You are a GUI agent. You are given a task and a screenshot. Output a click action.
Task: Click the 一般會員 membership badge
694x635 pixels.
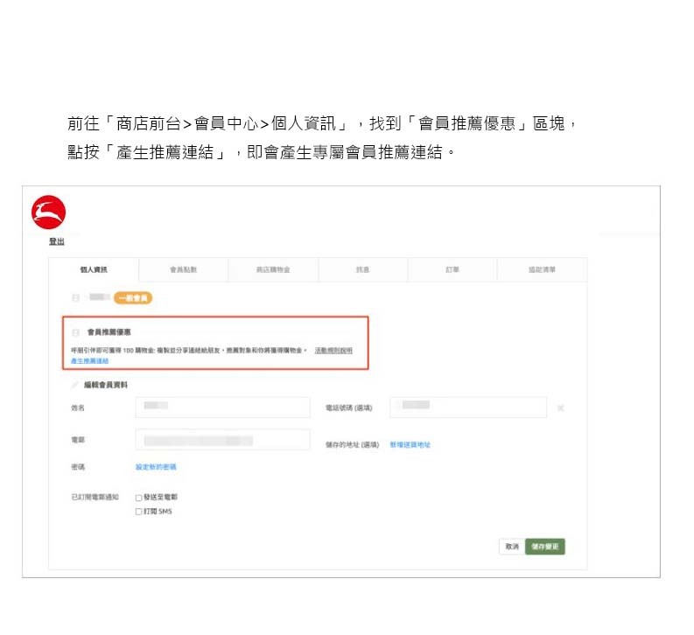134,298
